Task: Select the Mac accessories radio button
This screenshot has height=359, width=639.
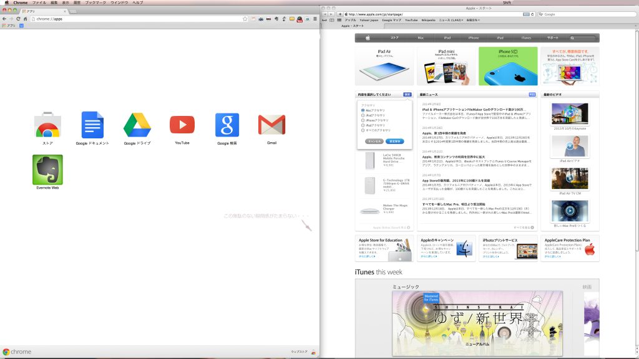Action: click(x=363, y=110)
